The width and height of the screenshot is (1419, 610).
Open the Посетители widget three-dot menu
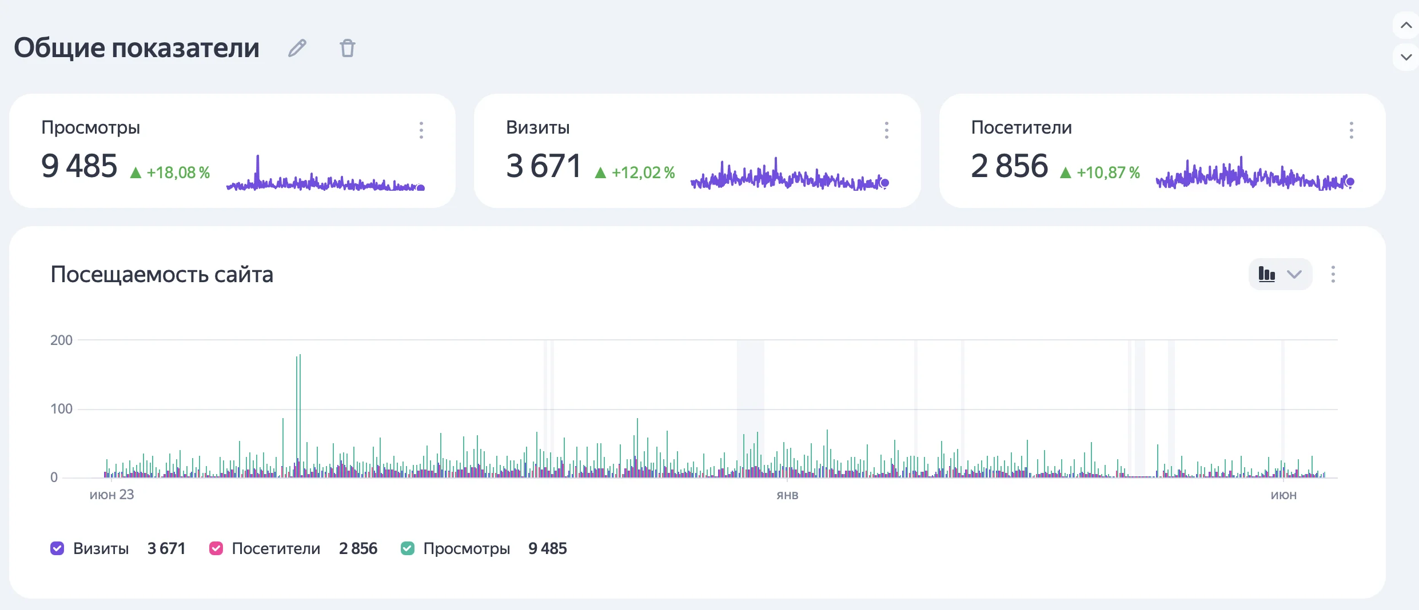tap(1352, 130)
